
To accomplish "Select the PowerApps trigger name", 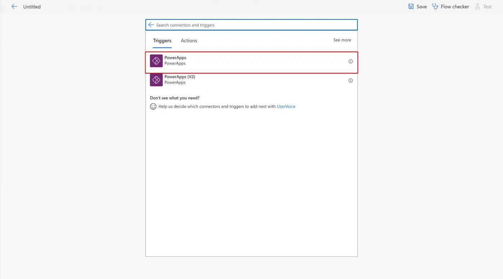I will click(x=175, y=57).
